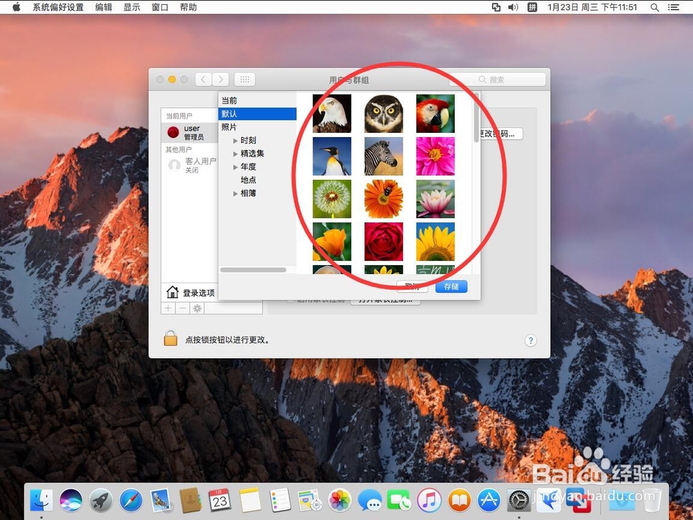Pick the sunflower account picture

(x=435, y=242)
